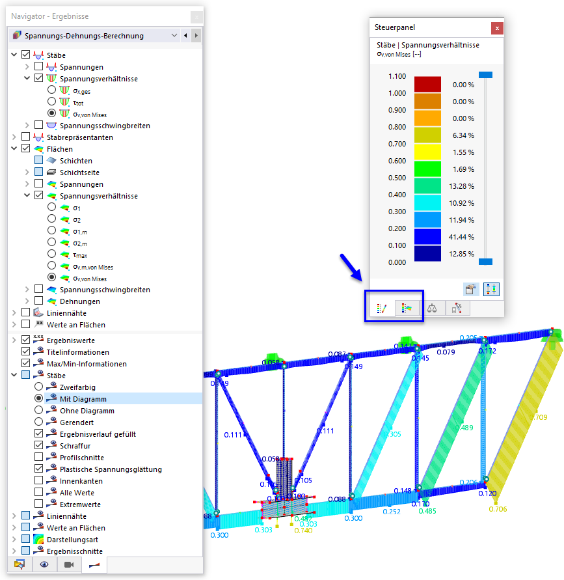Click the red color swatch in legend

pyautogui.click(x=427, y=84)
